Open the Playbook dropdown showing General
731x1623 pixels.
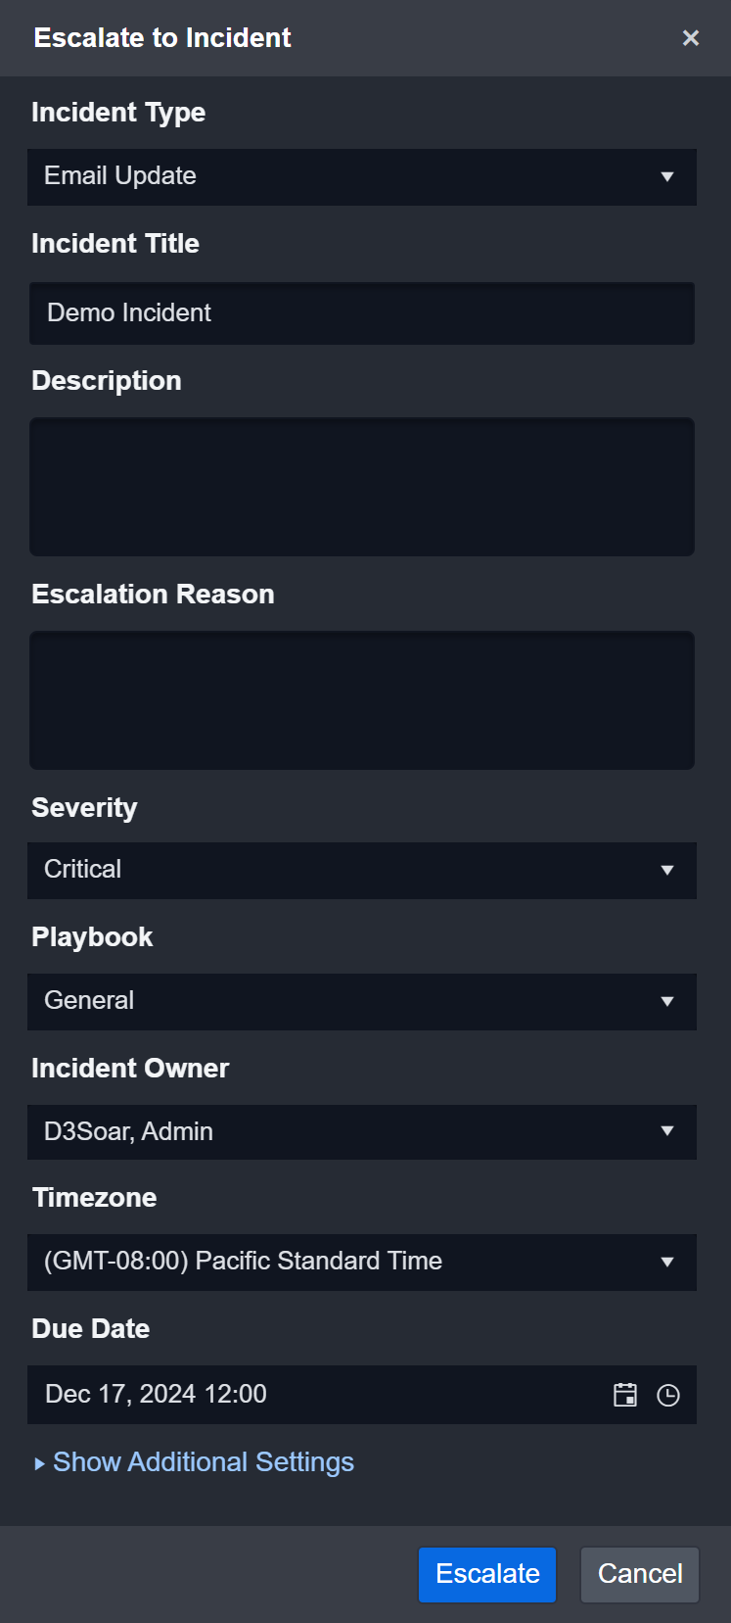(667, 1001)
